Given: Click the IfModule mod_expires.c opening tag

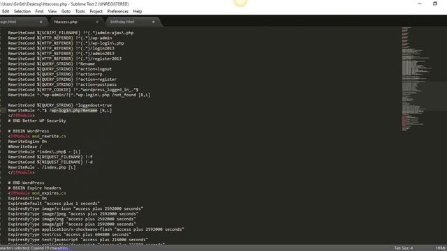Looking at the screenshot, I should coord(37,193).
